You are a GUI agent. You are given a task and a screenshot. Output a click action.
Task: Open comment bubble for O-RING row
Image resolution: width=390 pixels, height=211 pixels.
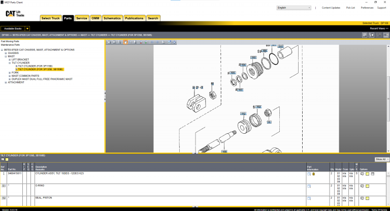click(x=362, y=186)
